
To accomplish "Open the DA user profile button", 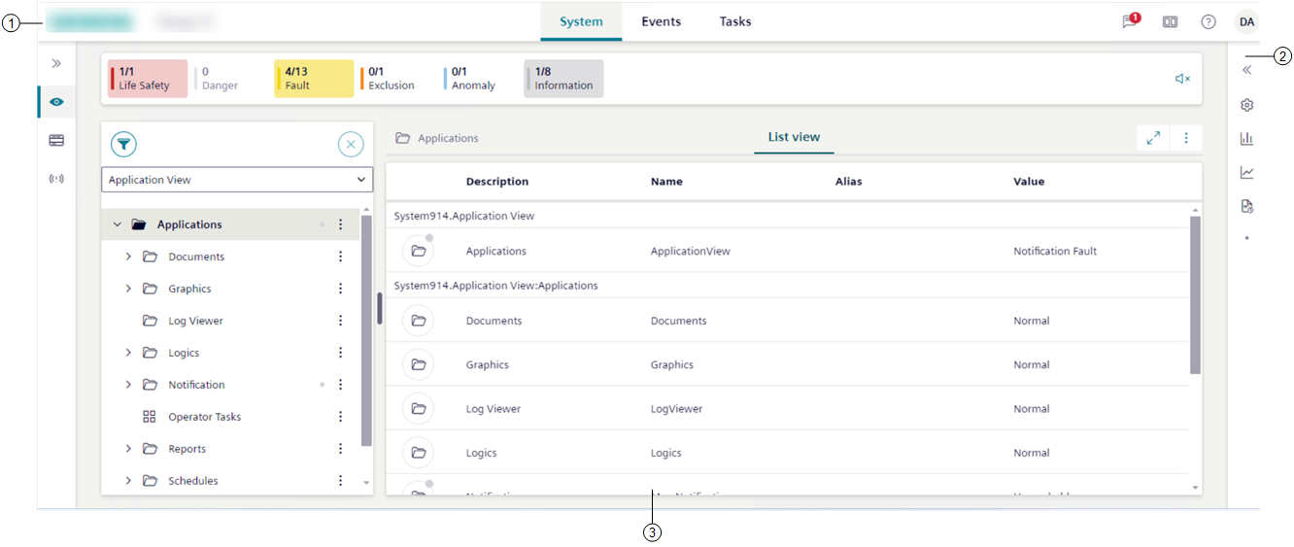I will (x=1246, y=21).
